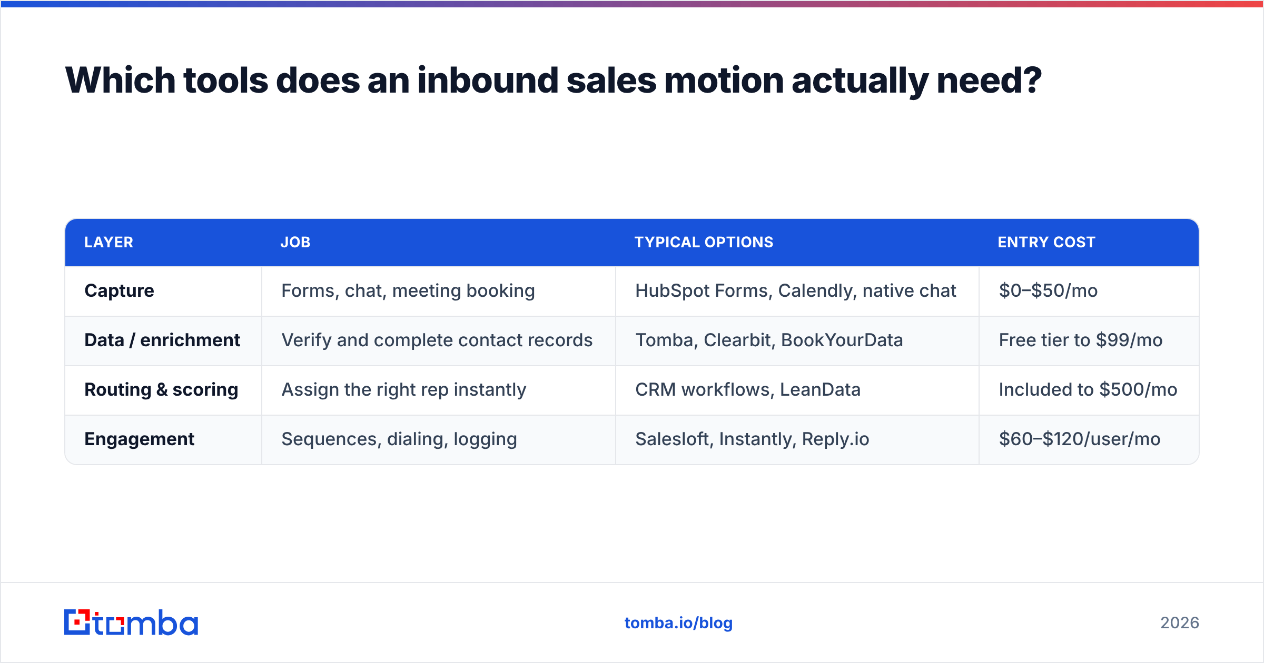
Task: Click 'Tomba, Clearbit, BookYourData' cell
Action: tap(769, 340)
